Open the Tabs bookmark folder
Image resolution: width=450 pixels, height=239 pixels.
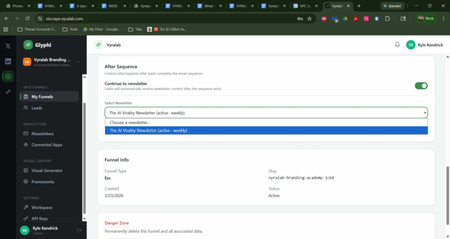click(135, 29)
